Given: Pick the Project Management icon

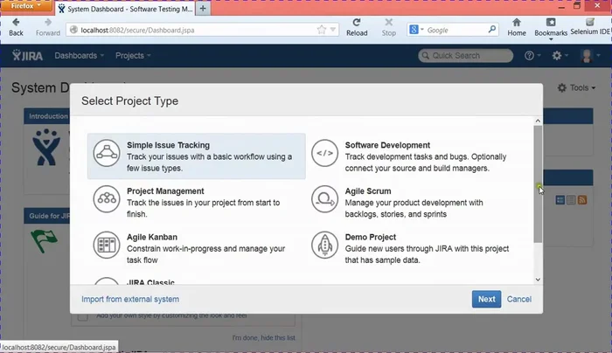Looking at the screenshot, I should pyautogui.click(x=108, y=198).
